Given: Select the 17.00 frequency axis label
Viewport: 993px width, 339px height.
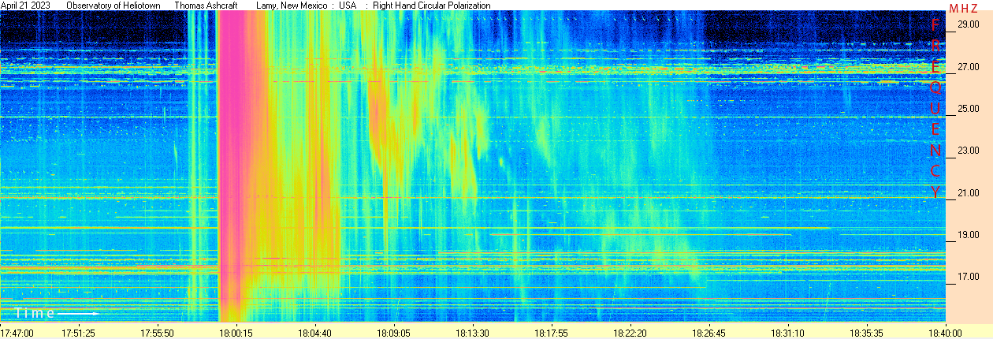Looking at the screenshot, I should click(968, 277).
